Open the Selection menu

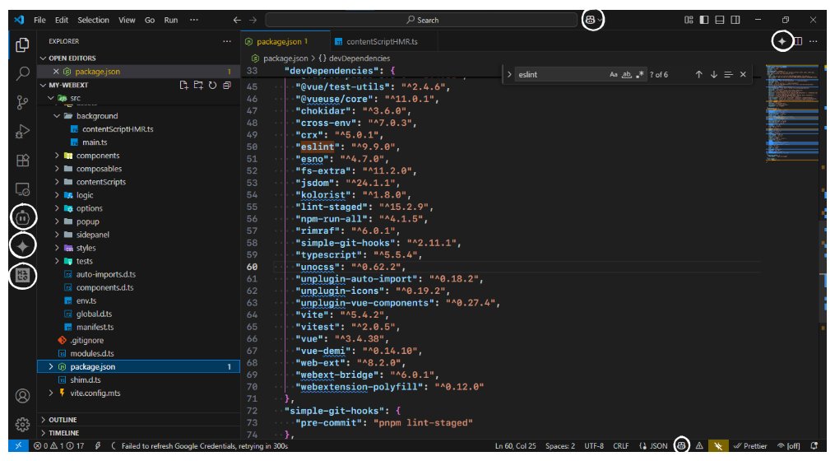(93, 20)
